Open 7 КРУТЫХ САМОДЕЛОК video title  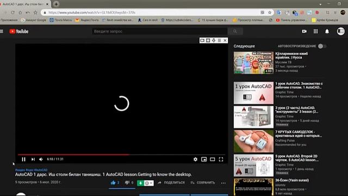(x=299, y=134)
